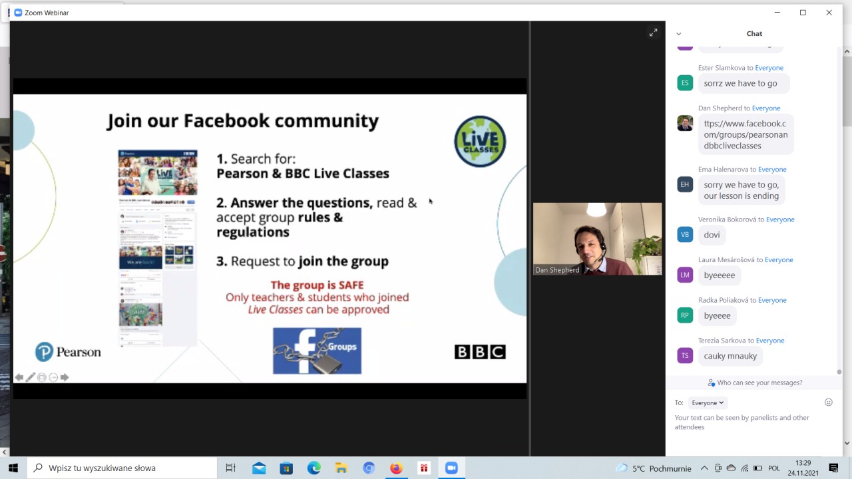Select the 'byeeeee' message from Laura
This screenshot has width=852, height=479.
click(x=720, y=275)
